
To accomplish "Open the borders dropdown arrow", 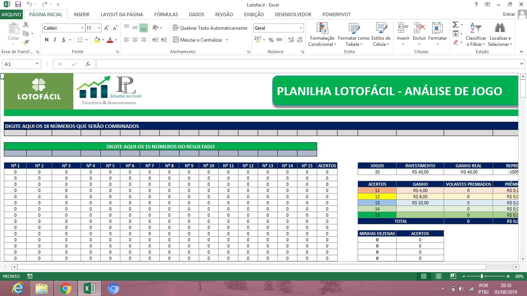I will click(x=87, y=40).
